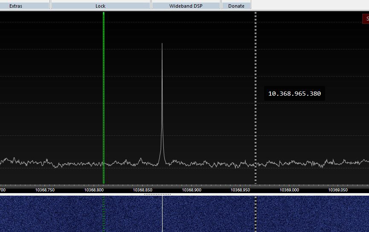This screenshot has width=369, height=232.
Task: Click the white signal trace in the waterfall
Action: pos(162,214)
